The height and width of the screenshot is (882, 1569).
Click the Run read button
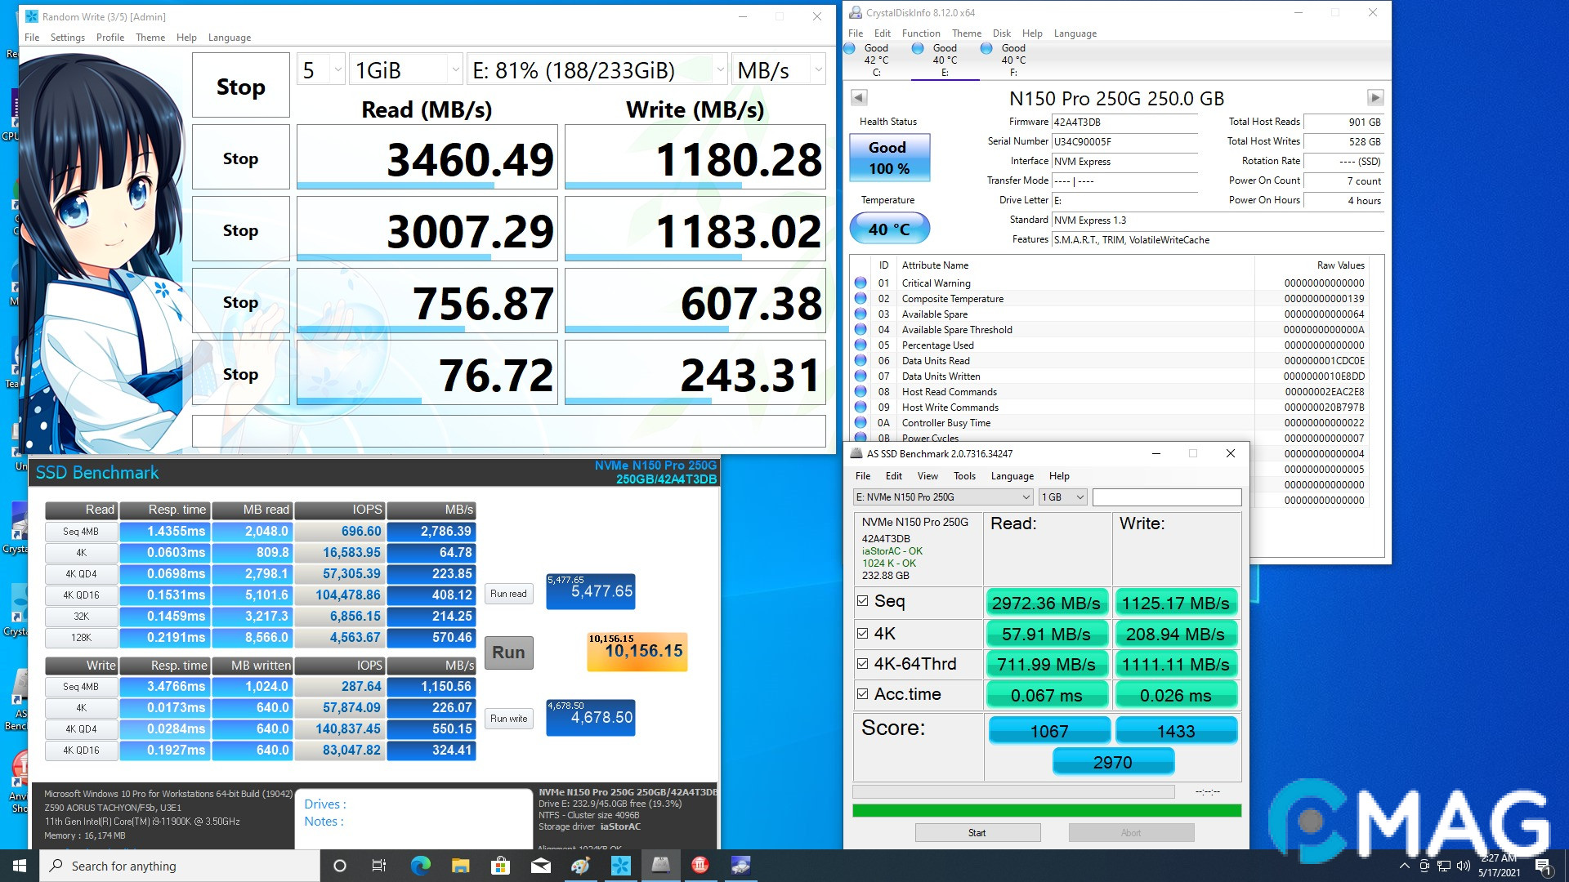click(508, 594)
